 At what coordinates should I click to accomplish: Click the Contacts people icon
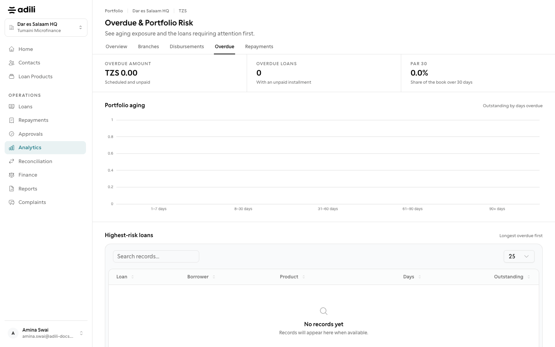click(12, 63)
